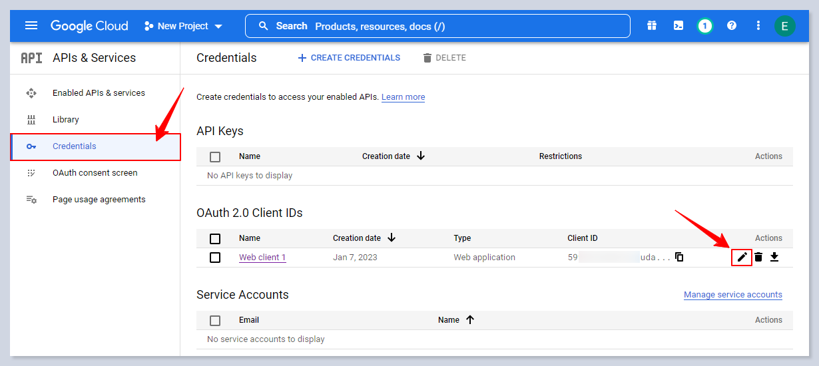The height and width of the screenshot is (366, 819).
Task: Click the Email column header
Action: pyautogui.click(x=249, y=320)
